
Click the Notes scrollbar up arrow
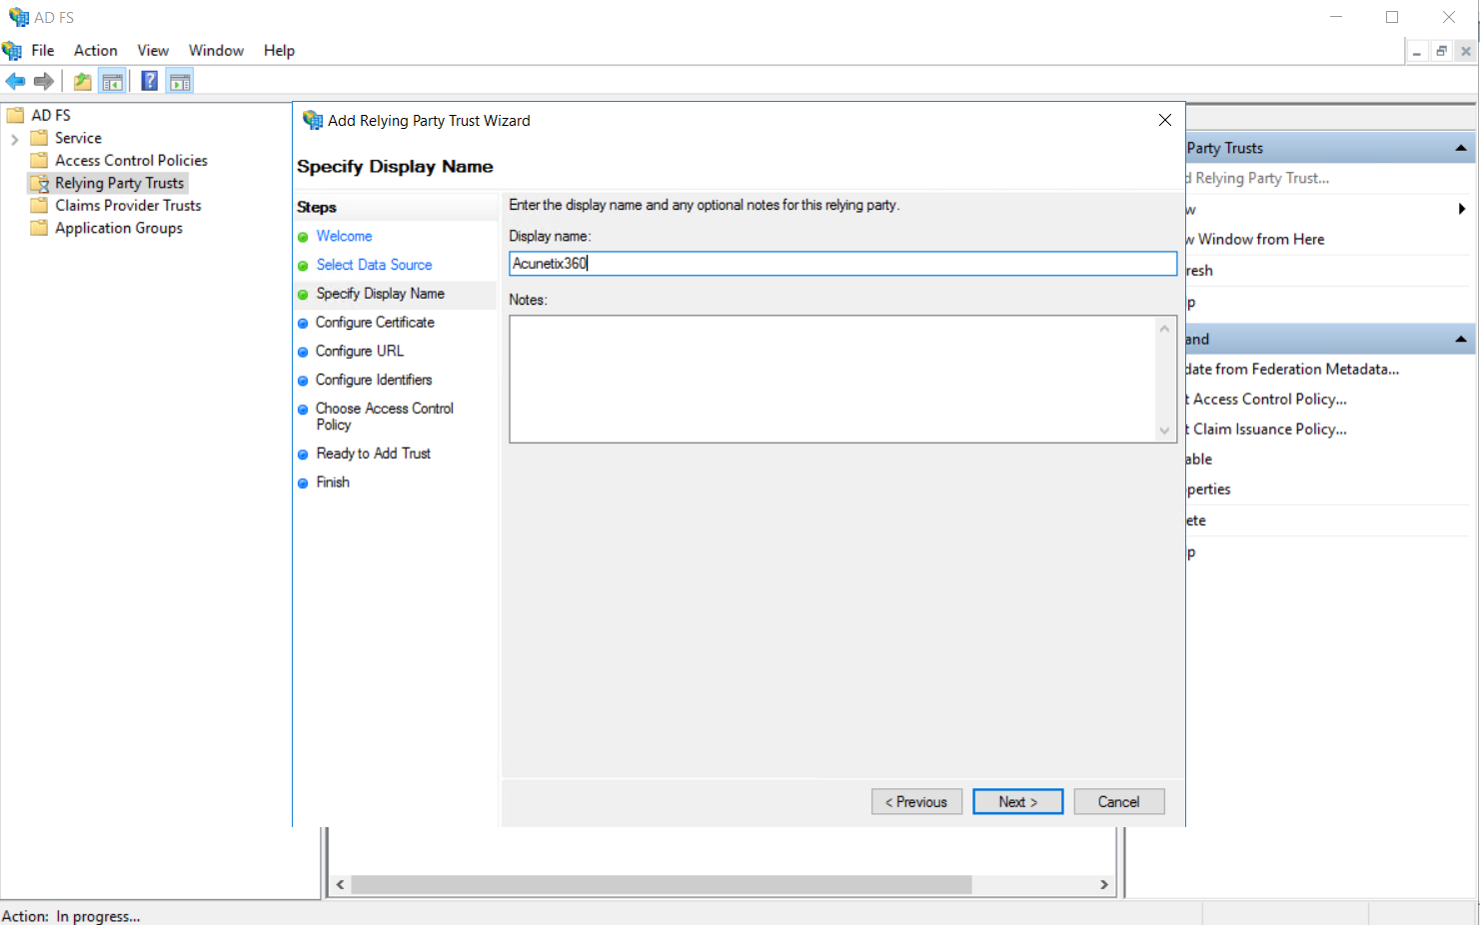tap(1164, 329)
